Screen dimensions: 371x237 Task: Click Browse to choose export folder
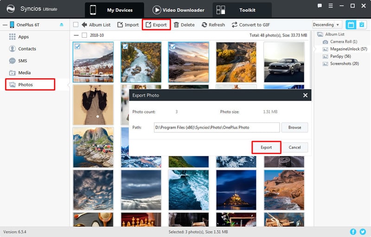click(x=294, y=127)
